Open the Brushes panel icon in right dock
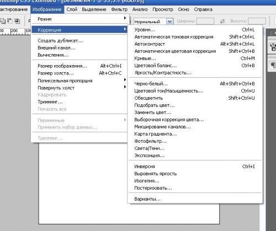 tap(273, 47)
